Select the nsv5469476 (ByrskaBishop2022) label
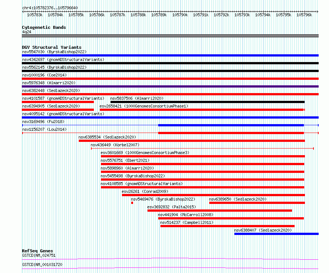 [x=163, y=199]
